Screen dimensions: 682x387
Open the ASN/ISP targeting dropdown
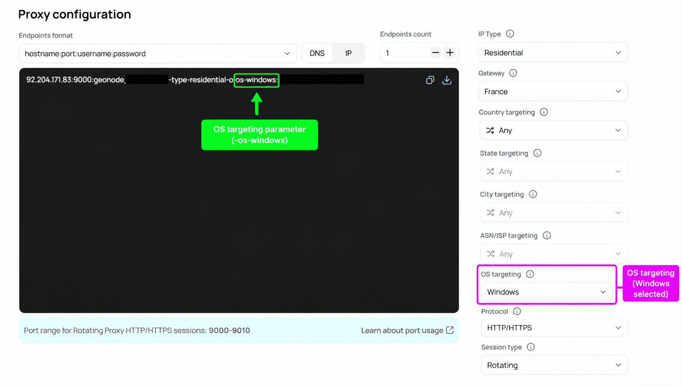click(x=553, y=253)
